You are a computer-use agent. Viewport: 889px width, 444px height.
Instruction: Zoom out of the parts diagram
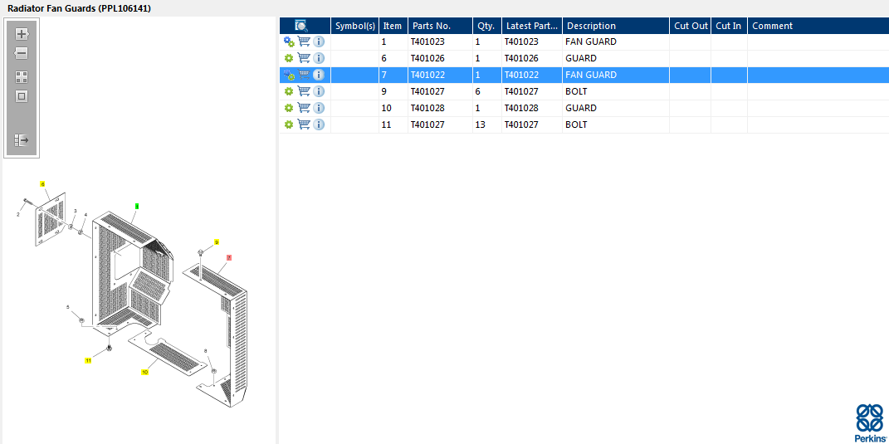click(x=22, y=54)
